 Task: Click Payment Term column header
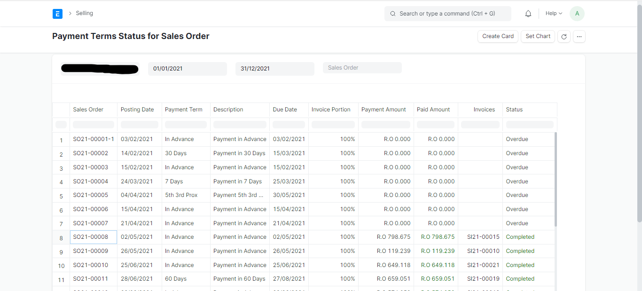[x=186, y=110]
